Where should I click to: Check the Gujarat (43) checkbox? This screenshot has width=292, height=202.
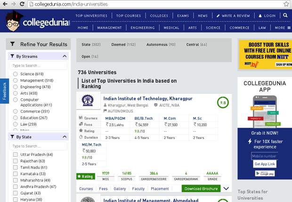16,193
